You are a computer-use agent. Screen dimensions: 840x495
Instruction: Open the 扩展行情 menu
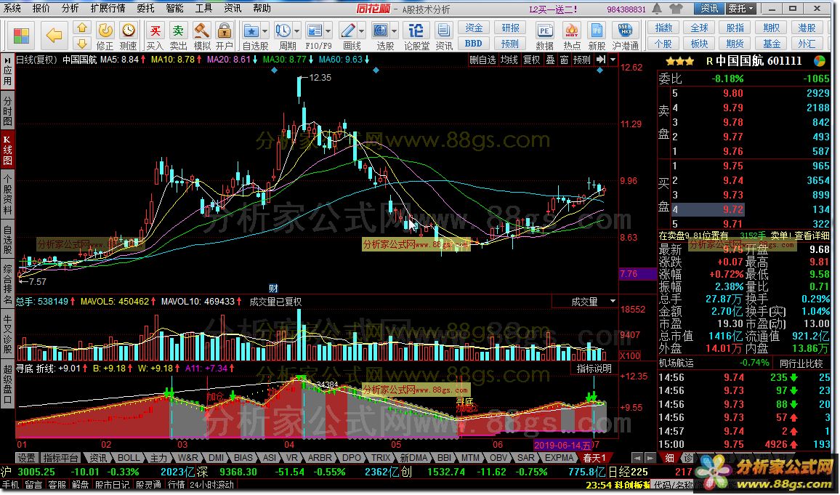point(108,8)
